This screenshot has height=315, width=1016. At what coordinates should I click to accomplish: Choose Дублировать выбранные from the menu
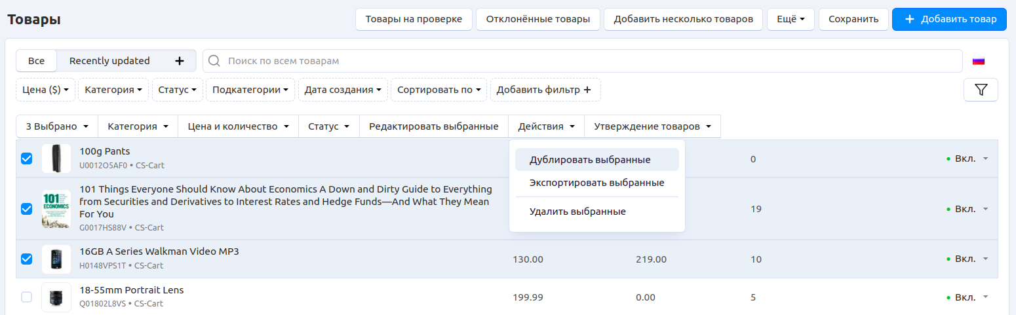[x=590, y=160]
